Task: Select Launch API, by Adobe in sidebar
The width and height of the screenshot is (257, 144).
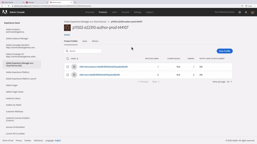Action: coord(15,134)
